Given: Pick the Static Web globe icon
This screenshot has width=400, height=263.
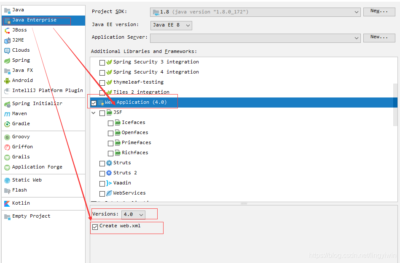Looking at the screenshot, I should pos(7,181).
